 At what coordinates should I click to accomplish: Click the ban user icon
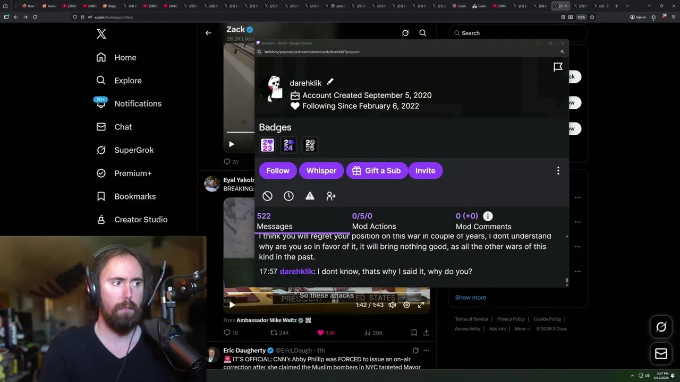(268, 196)
